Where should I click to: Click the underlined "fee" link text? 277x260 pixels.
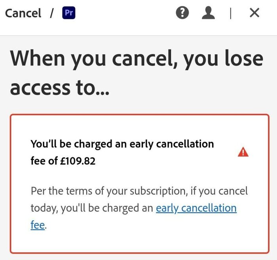[38, 225]
